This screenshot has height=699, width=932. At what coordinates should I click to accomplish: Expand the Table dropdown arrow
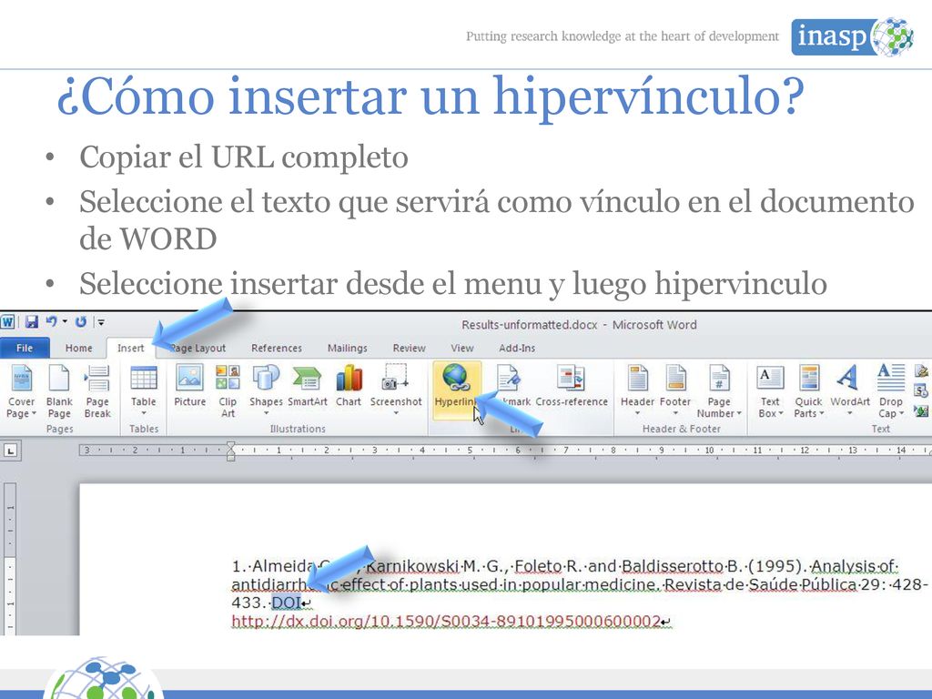[x=143, y=414]
